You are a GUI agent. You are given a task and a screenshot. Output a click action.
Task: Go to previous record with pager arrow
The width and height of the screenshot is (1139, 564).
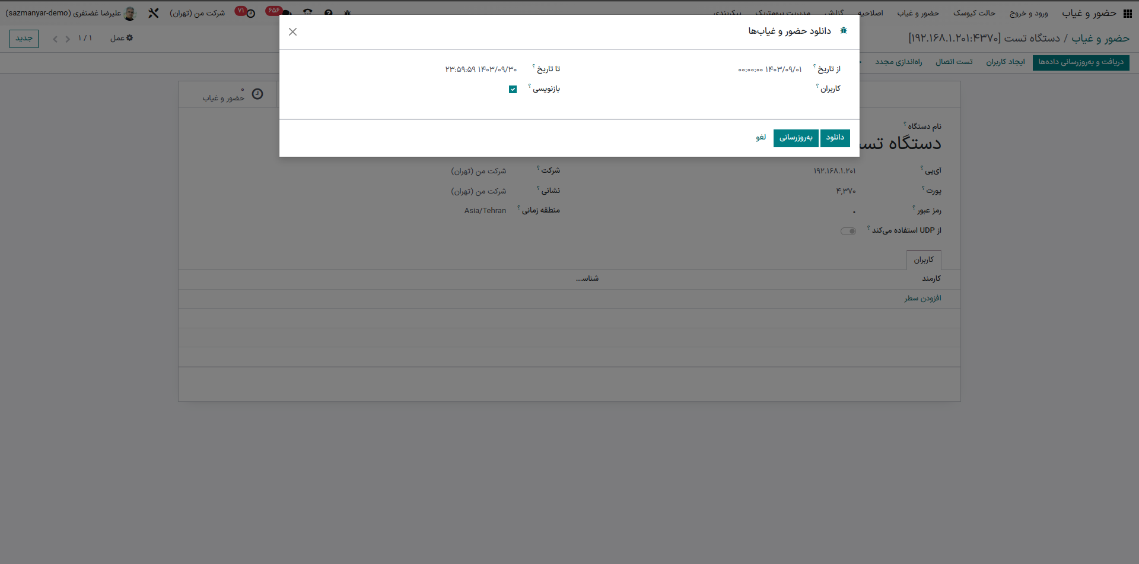[x=68, y=39]
